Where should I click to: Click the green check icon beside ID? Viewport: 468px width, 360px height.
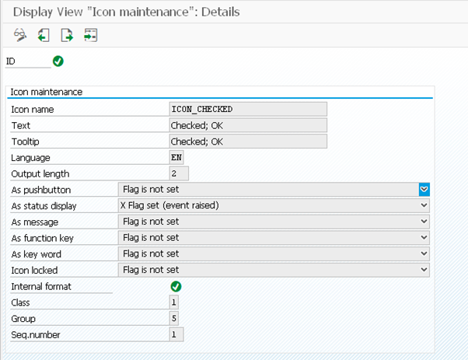click(58, 61)
